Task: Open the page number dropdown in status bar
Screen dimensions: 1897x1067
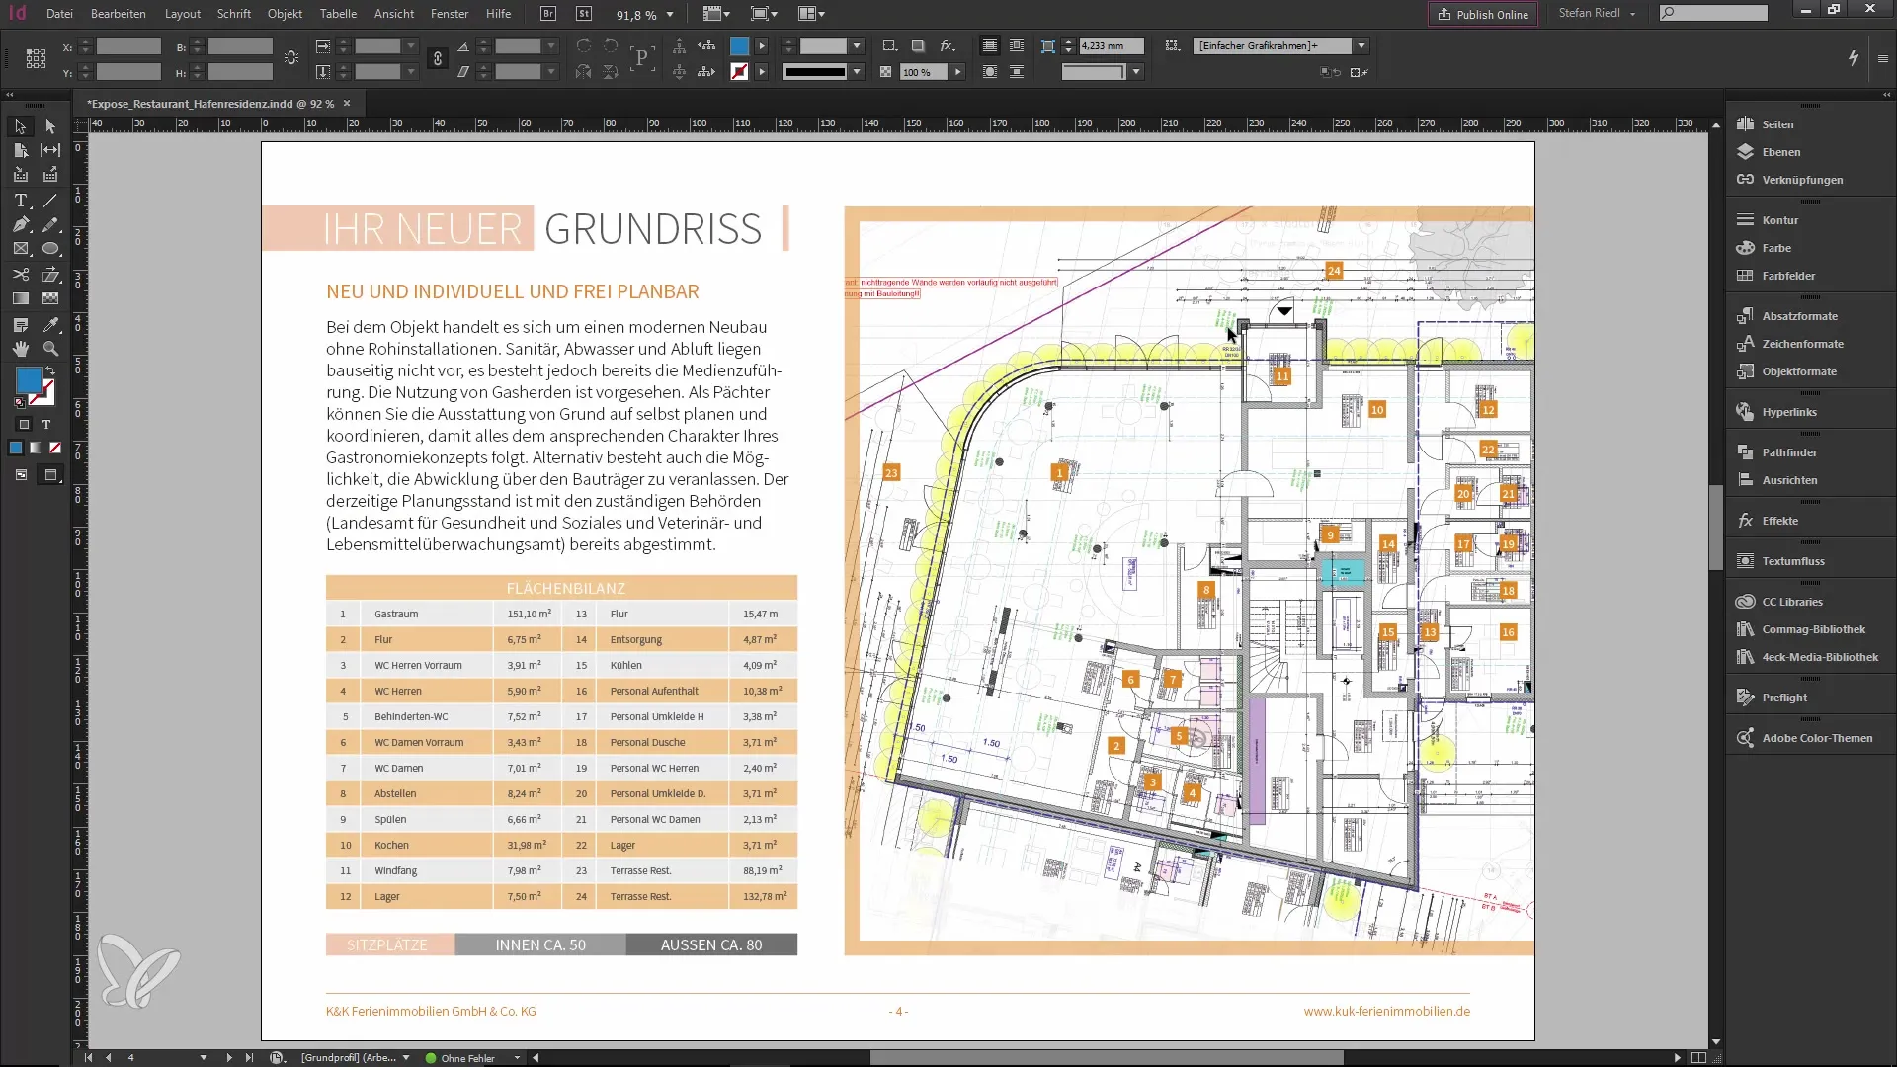Action: point(204,1058)
